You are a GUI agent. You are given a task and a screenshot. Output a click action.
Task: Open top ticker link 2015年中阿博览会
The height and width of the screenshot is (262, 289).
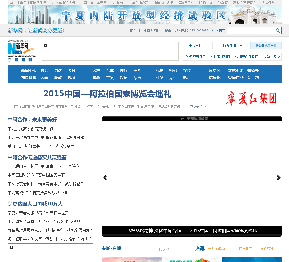point(65,3)
